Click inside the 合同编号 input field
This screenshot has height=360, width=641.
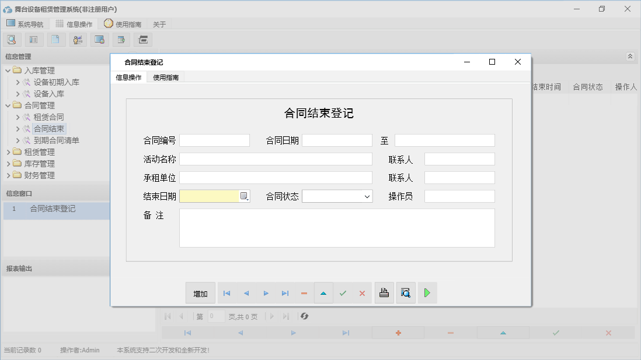coord(215,140)
